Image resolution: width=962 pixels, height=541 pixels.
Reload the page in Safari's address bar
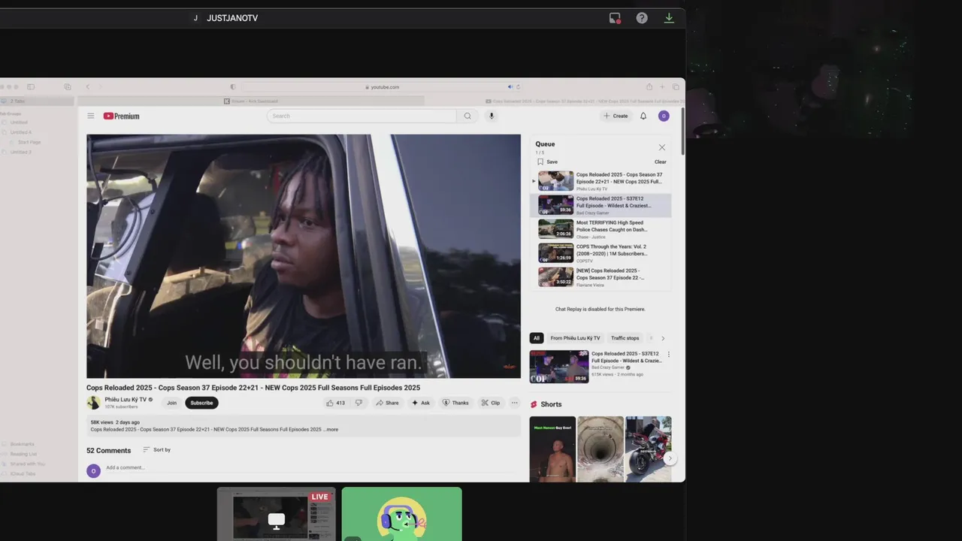(x=518, y=87)
